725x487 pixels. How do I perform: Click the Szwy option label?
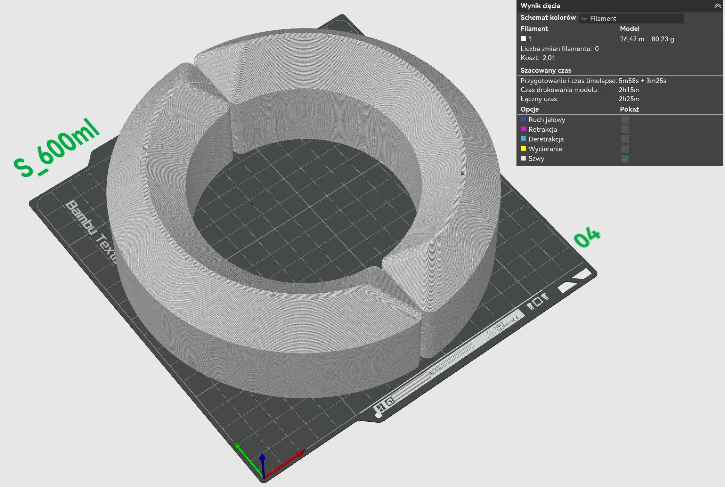[x=536, y=159]
